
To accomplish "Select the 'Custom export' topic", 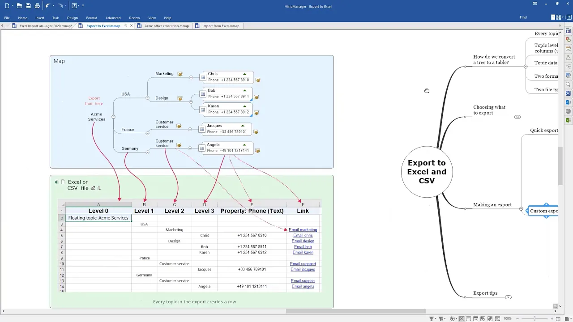I will (x=543, y=211).
